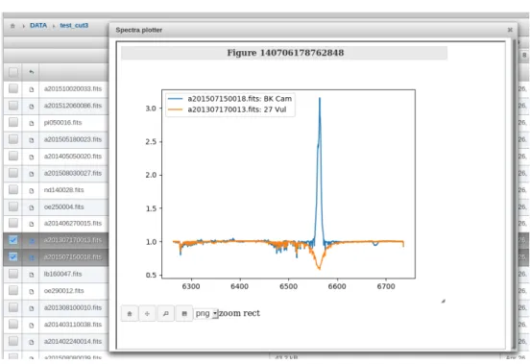Check the box for lb160047.fits
This screenshot has width=530, height=364.
pyautogui.click(x=13, y=274)
